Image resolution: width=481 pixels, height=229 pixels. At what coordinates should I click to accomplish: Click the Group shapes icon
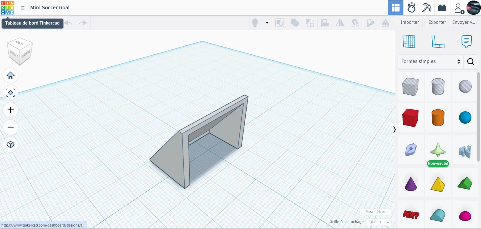[x=280, y=23]
